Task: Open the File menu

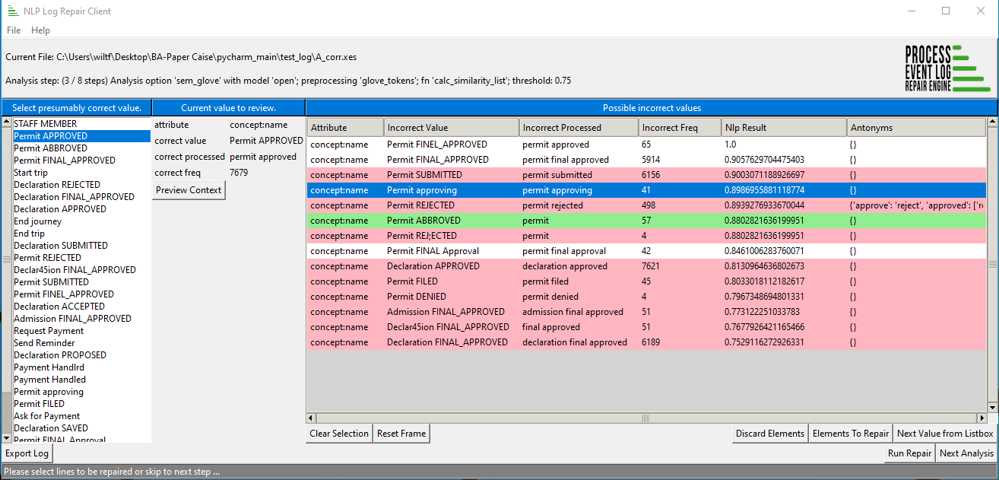Action: pyautogui.click(x=14, y=30)
